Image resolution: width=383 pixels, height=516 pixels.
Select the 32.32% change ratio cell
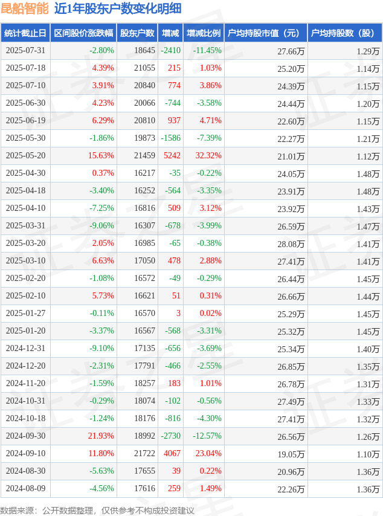[208, 155]
